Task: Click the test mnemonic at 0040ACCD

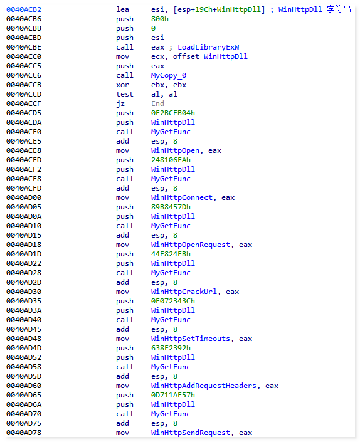Action: (125, 94)
